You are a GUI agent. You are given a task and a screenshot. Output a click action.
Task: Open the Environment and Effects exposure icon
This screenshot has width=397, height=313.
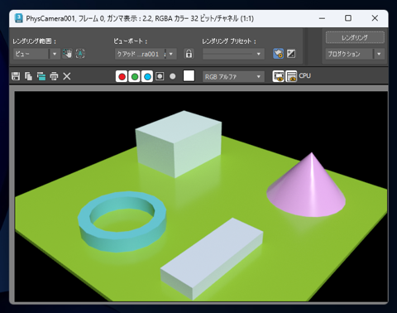coord(291,54)
